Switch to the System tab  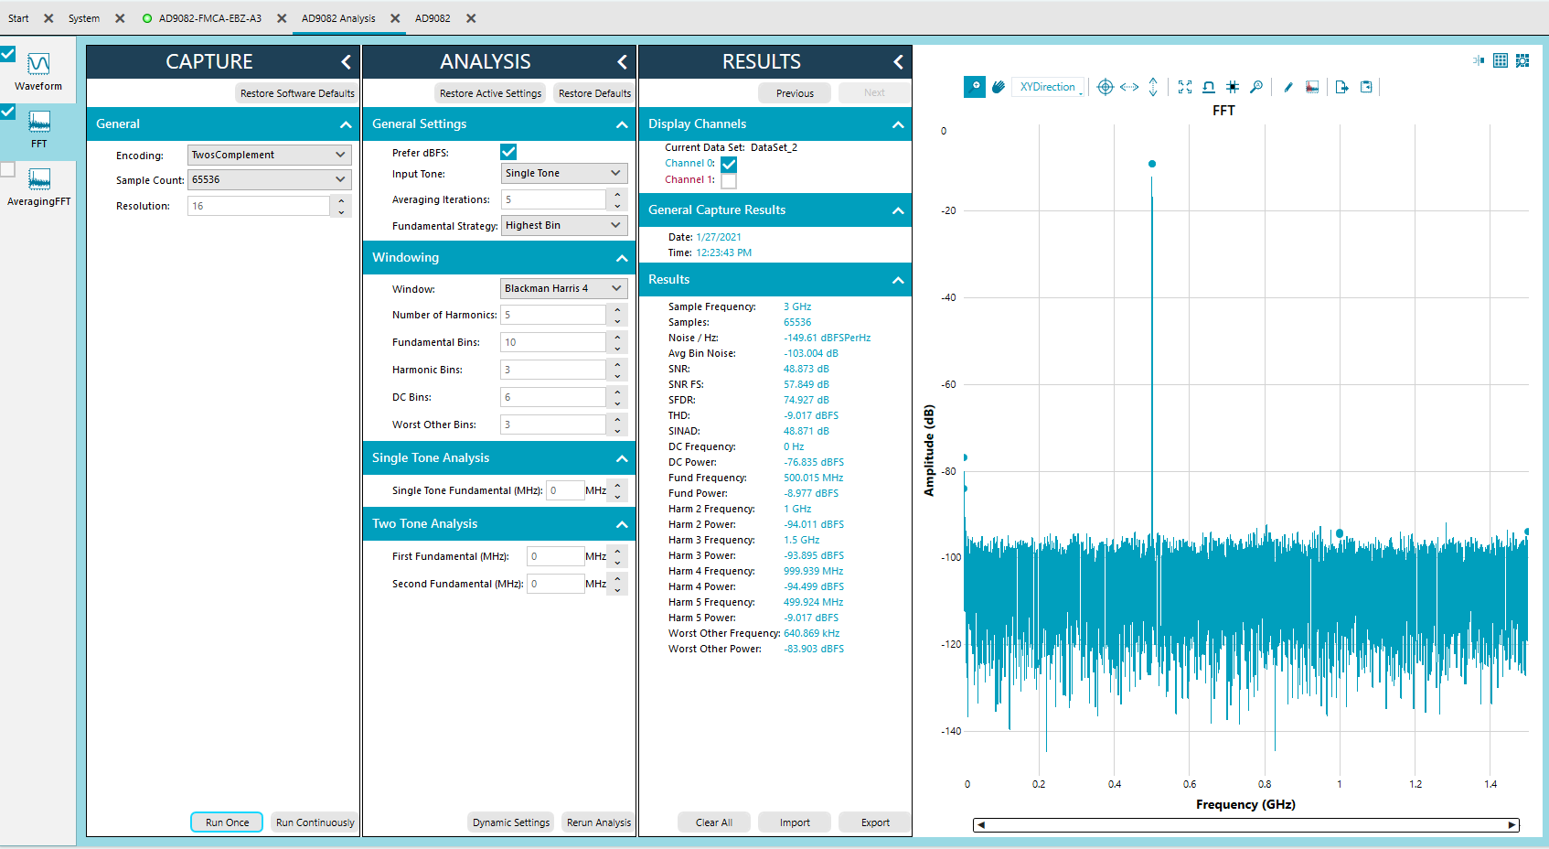click(x=84, y=18)
